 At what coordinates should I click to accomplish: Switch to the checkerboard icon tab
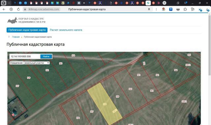click(x=63, y=3)
